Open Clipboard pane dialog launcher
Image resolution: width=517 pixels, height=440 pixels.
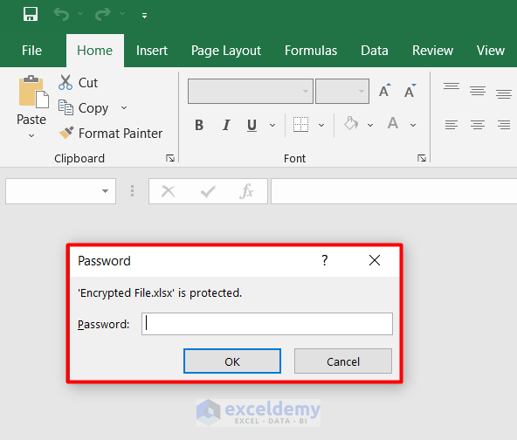170,158
